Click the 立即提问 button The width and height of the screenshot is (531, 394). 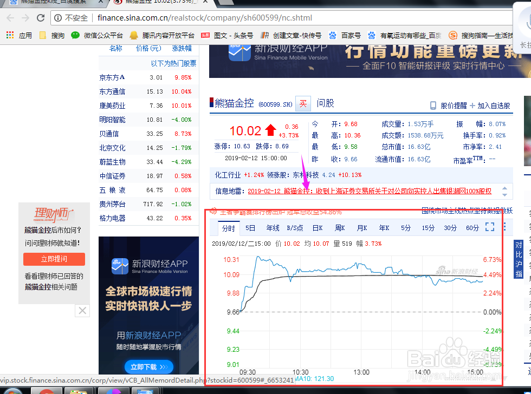54,259
